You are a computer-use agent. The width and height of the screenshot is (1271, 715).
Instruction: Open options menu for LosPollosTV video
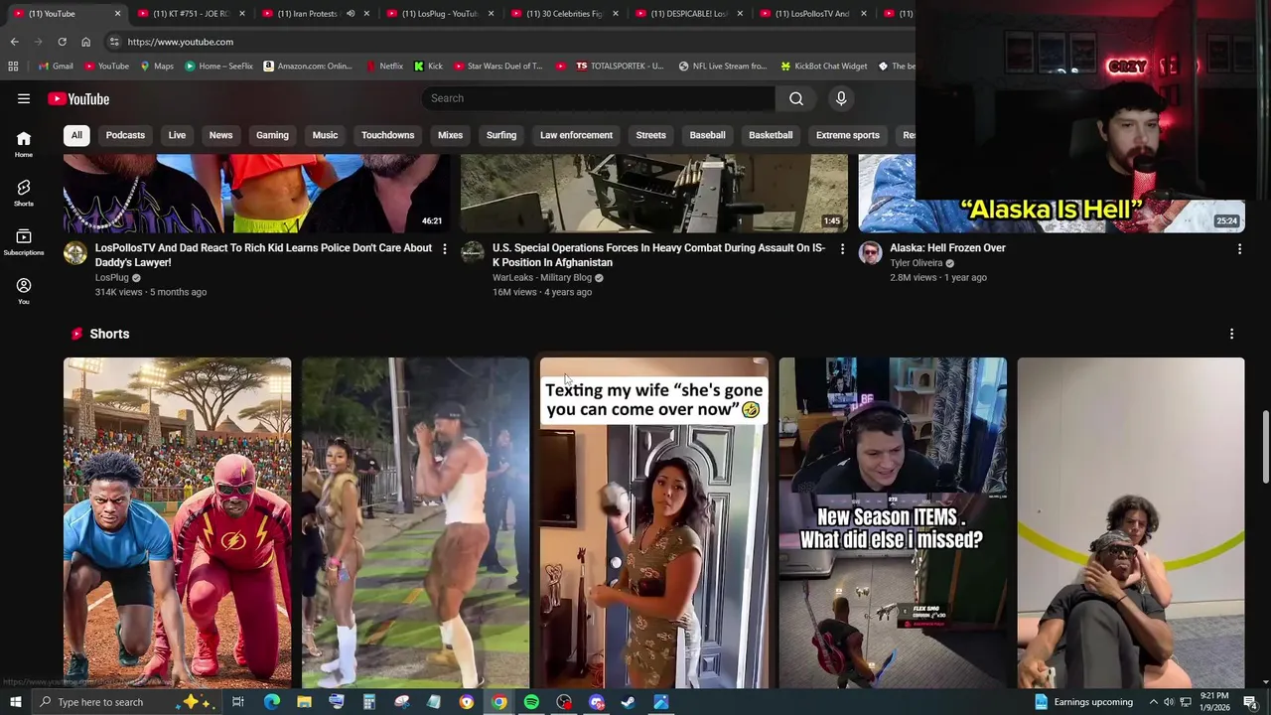pos(444,248)
